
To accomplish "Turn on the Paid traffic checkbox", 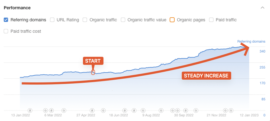I will (211, 20).
